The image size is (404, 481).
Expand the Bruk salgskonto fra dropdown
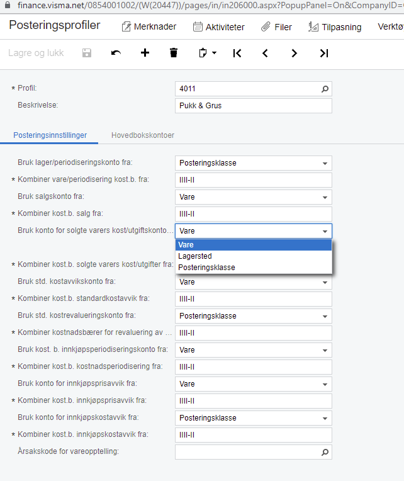(x=325, y=197)
